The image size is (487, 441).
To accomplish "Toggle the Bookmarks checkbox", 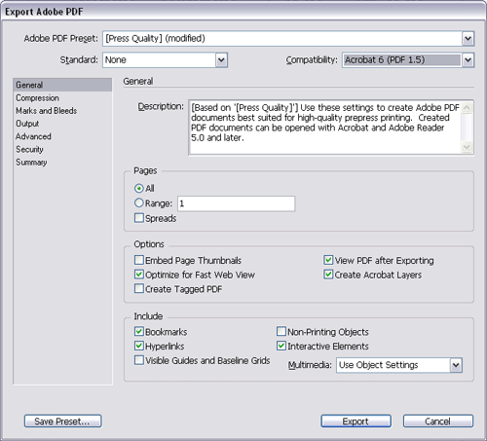I will tap(139, 331).
